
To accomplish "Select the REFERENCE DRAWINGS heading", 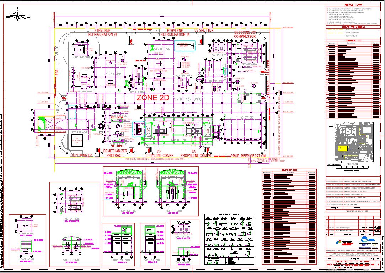I will pos(353,211).
